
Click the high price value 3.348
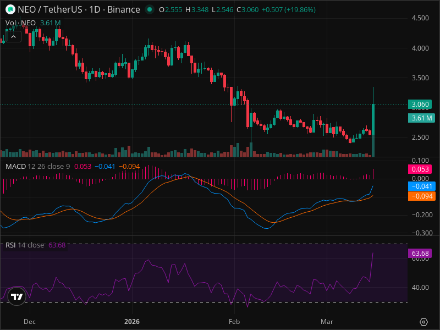(200, 10)
